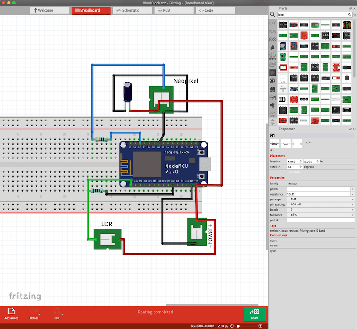Open the bands dropdown

pos(320,210)
